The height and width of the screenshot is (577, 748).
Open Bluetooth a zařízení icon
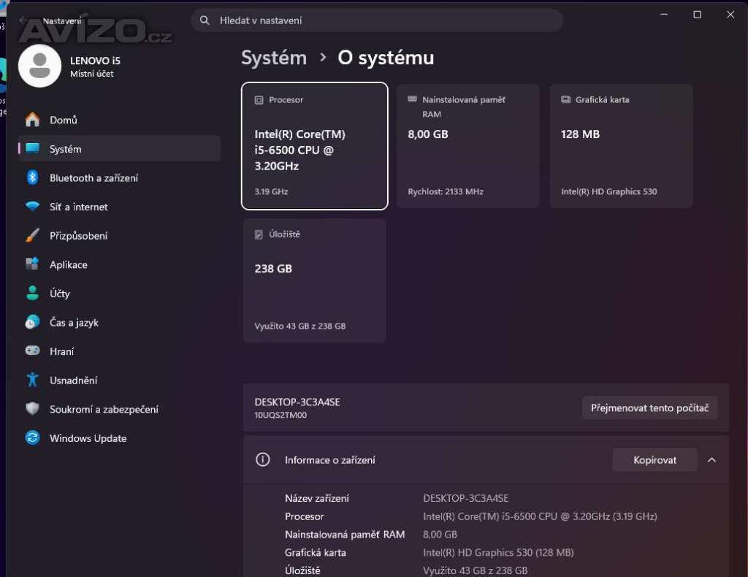pyautogui.click(x=32, y=177)
